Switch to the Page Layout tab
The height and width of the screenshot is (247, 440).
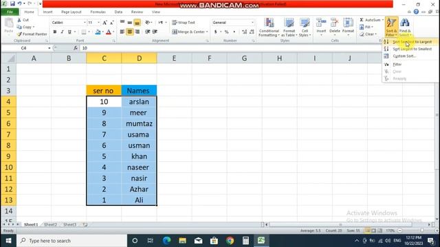pyautogui.click(x=71, y=12)
